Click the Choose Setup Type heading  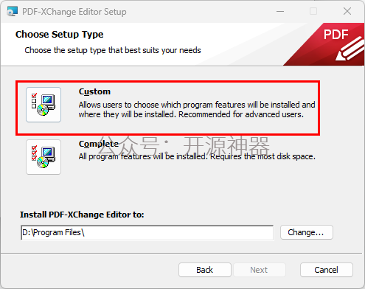click(x=60, y=35)
